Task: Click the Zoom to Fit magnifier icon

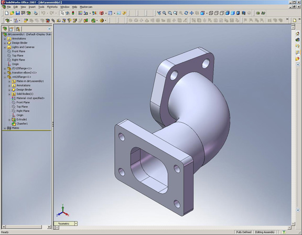Action: 164,13
